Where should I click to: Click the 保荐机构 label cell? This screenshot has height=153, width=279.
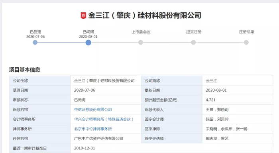tap(40, 110)
